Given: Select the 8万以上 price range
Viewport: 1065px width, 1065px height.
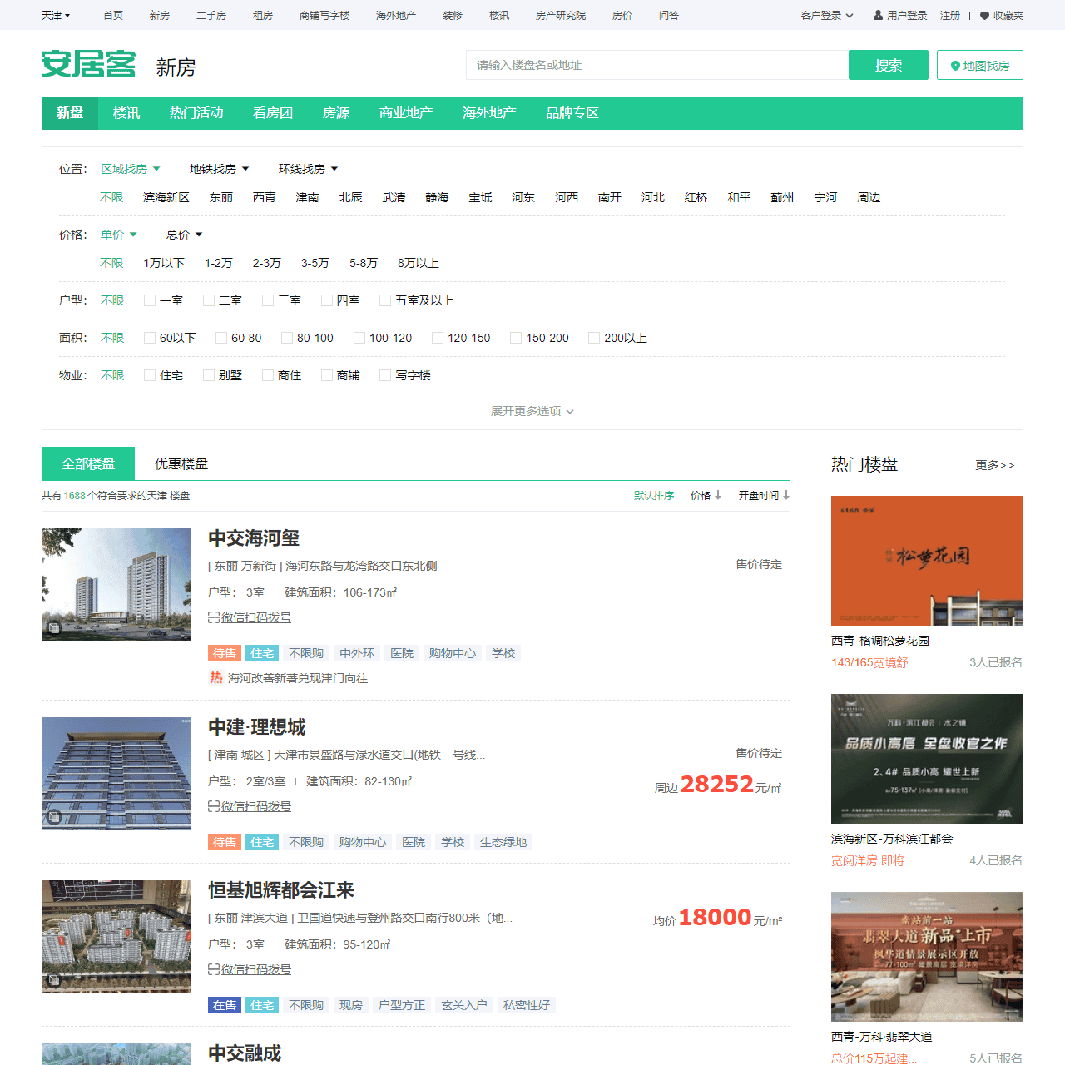Looking at the screenshot, I should point(419,263).
